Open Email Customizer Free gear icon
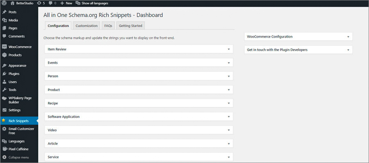Screen dimensions: 369x163 click(4, 129)
